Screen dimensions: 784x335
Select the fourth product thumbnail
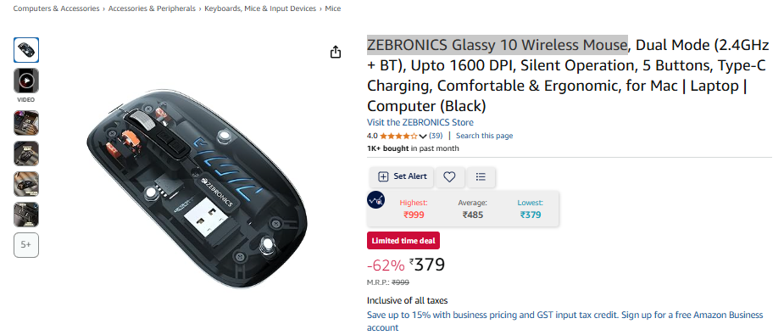26,154
